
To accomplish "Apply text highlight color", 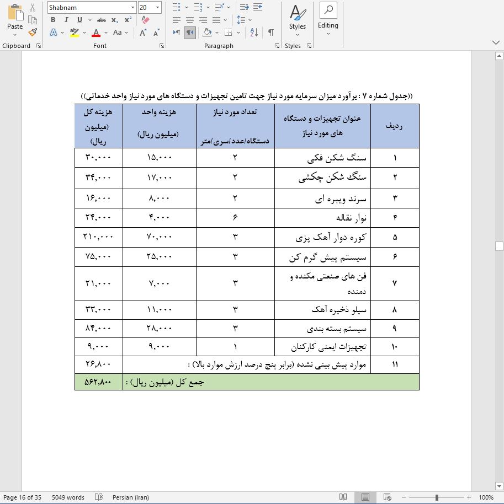I will (73, 33).
